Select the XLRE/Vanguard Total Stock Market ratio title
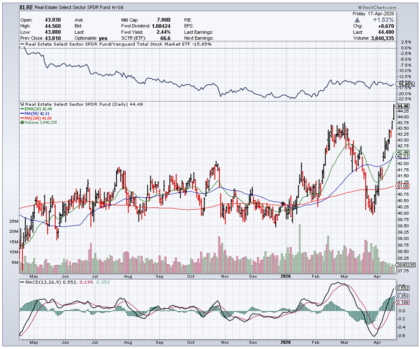Screen dimensions: 420x349 (117, 45)
